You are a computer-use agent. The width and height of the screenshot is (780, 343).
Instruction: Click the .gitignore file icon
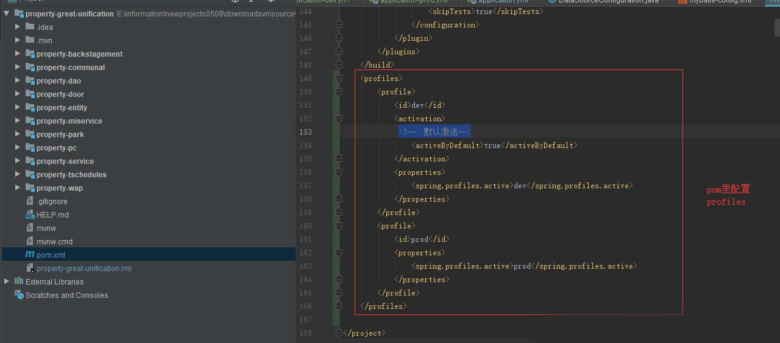[x=30, y=201]
